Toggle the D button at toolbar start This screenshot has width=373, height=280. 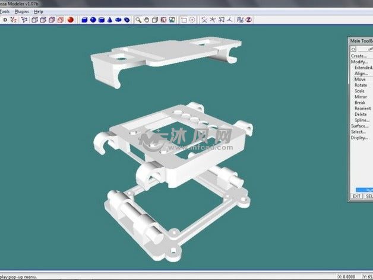click(x=5, y=20)
